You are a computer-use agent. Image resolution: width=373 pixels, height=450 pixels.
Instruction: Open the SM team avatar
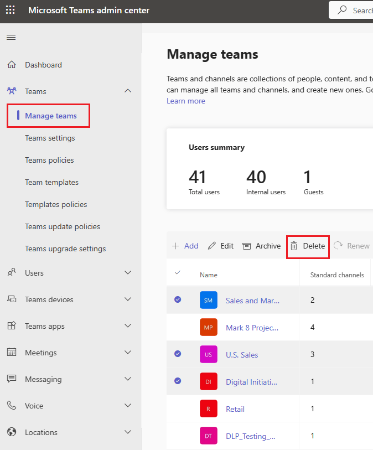coord(208,300)
